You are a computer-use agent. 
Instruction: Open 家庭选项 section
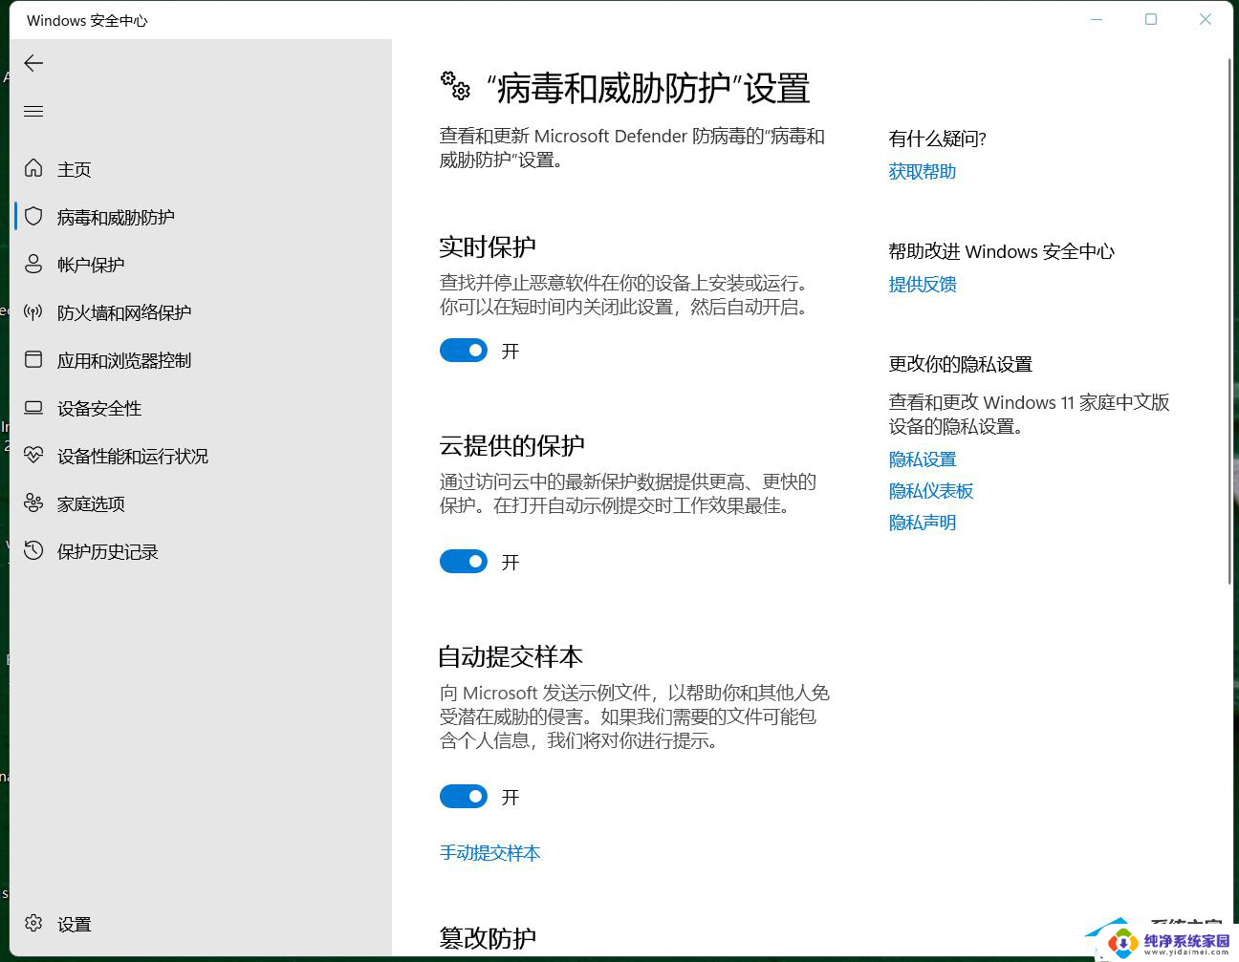(201, 503)
